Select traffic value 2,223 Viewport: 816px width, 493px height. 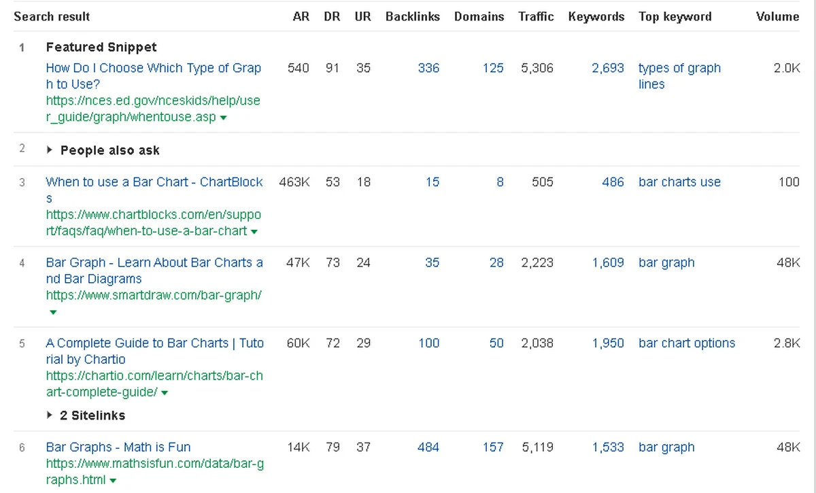[537, 262]
